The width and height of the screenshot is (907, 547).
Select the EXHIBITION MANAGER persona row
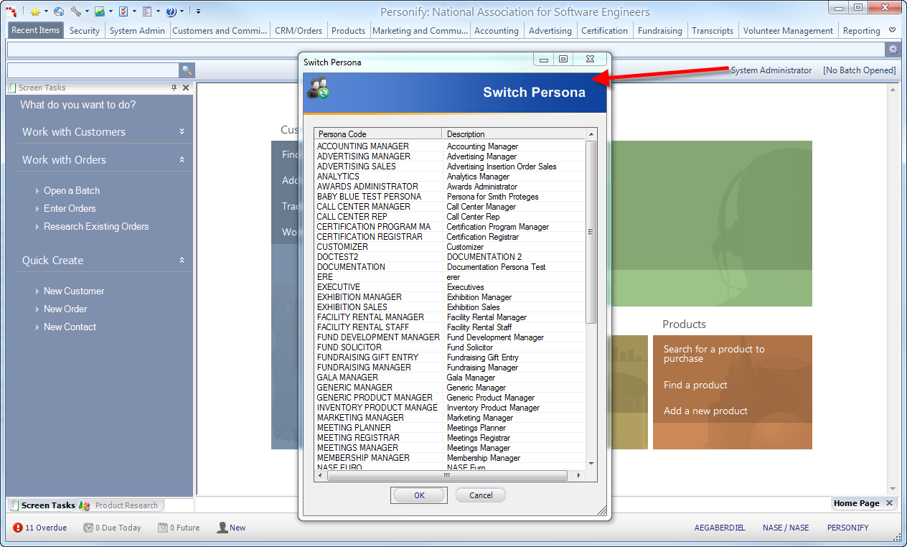pos(359,297)
